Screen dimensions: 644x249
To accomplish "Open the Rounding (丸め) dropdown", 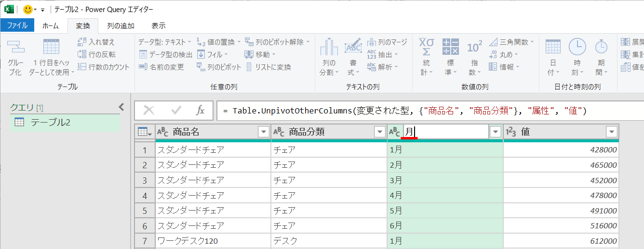I will click(503, 54).
